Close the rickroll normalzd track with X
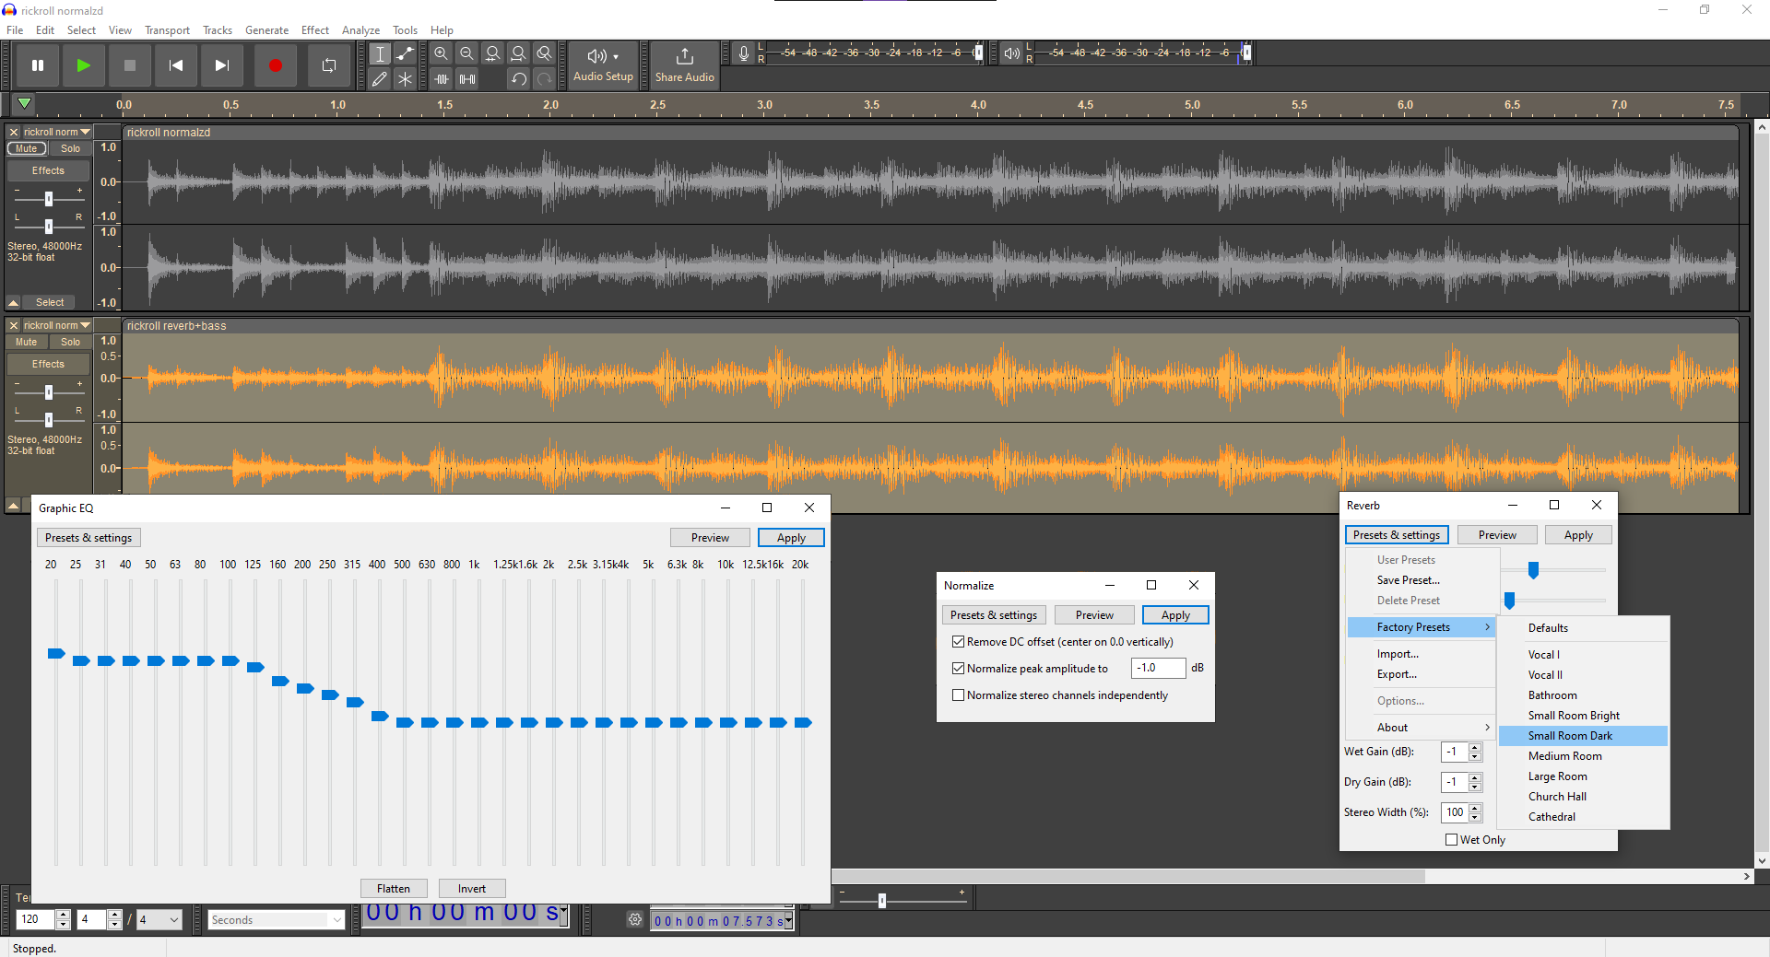This screenshot has width=1770, height=957. point(14,132)
